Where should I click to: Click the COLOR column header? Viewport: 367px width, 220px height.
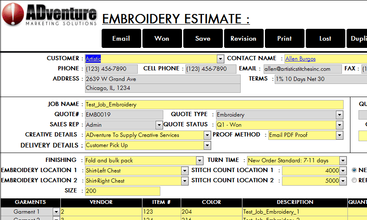[x=211, y=202]
